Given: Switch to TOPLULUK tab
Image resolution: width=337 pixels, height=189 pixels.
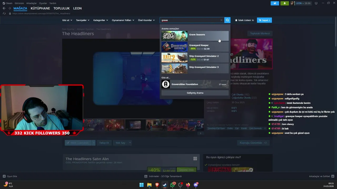Looking at the screenshot, I should pos(62,8).
